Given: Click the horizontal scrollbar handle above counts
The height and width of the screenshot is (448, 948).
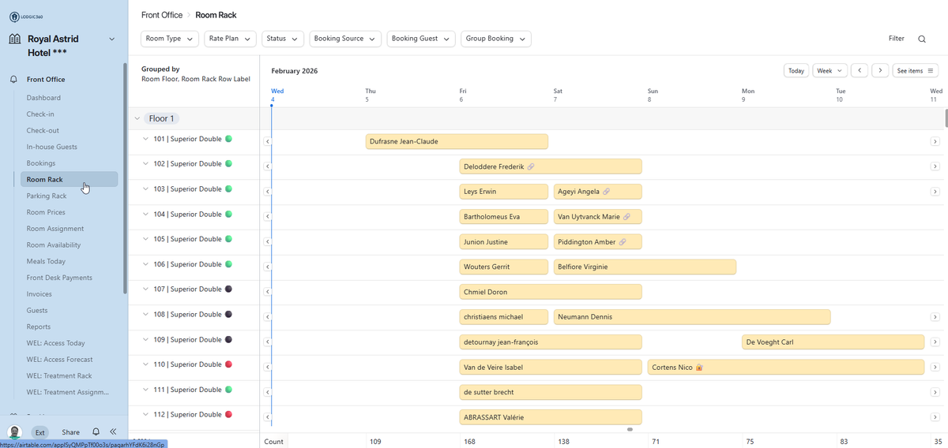Looking at the screenshot, I should click(x=630, y=430).
